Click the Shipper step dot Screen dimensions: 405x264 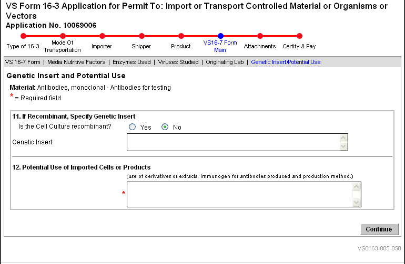click(141, 36)
